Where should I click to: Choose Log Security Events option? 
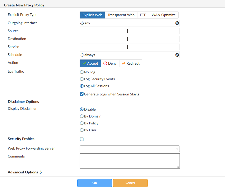[x=82, y=79]
